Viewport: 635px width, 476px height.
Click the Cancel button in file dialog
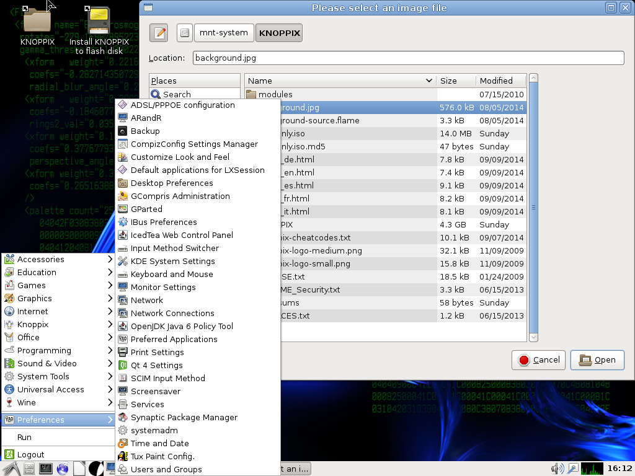click(538, 360)
